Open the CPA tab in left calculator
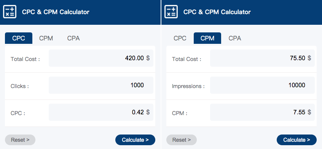322x149 pixels. click(73, 38)
